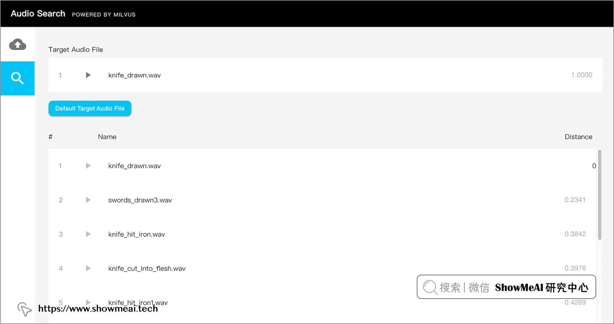Click the upload/cloud icon in sidebar
This screenshot has width=614, height=324.
click(x=18, y=44)
